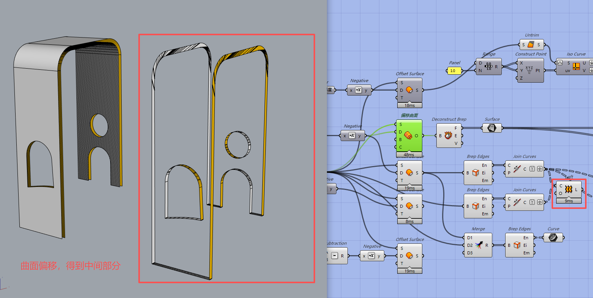Click the Negative icon beside Subtraction
Image resolution: width=593 pixels, height=298 pixels.
tap(371, 256)
